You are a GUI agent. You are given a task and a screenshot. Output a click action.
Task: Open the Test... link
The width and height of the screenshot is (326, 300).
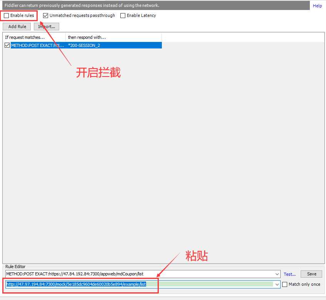(289, 274)
